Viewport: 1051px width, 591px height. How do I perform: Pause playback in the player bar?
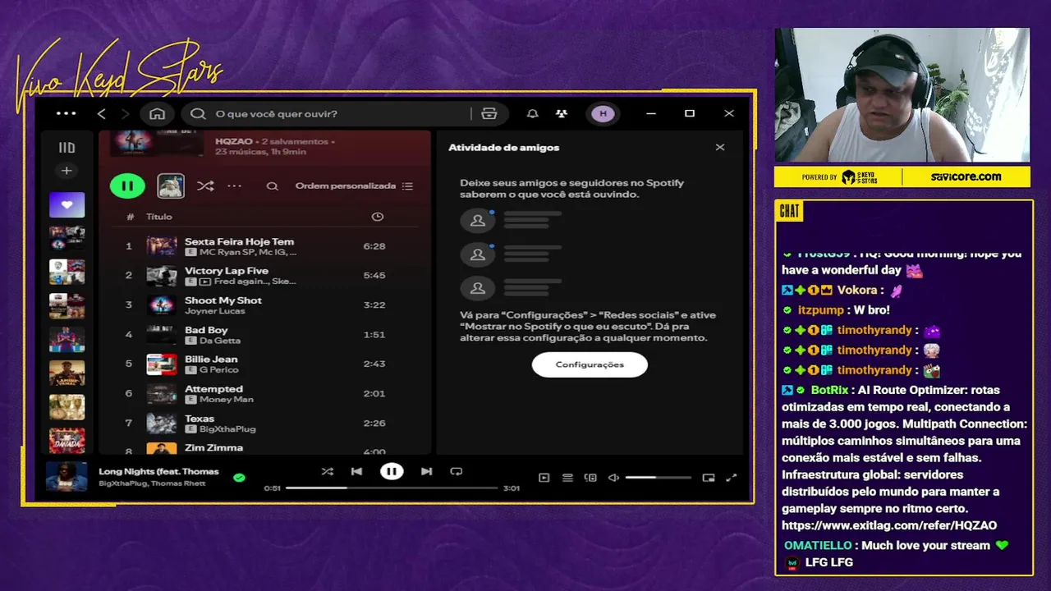coord(392,471)
